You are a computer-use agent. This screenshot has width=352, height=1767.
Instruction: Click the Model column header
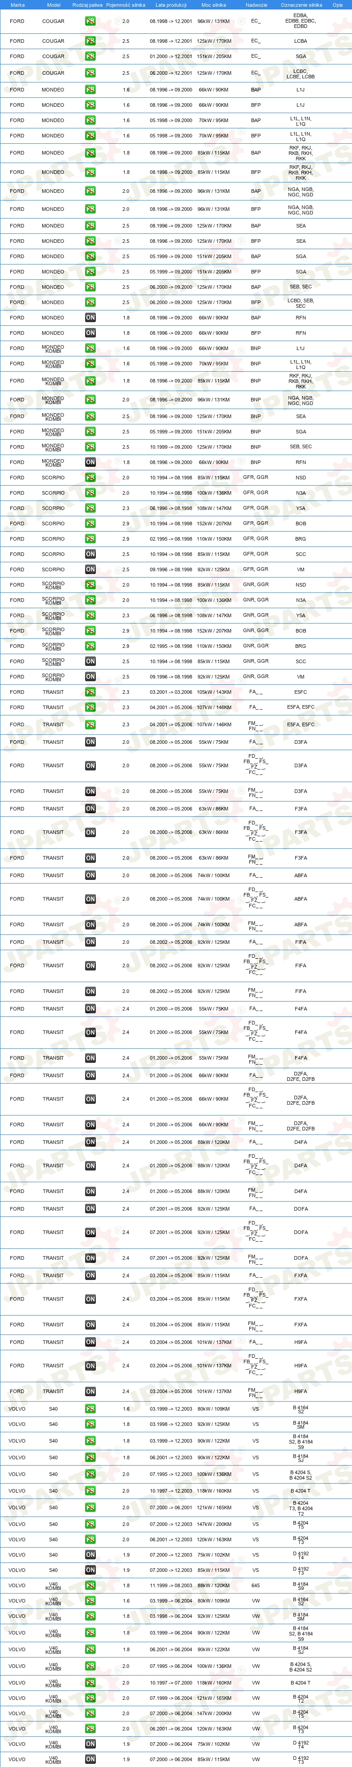point(54,5)
